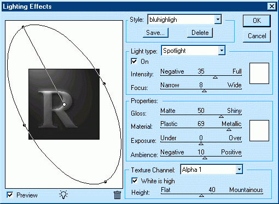Click the Flat label on Height slider
Viewport: 279px width, 204px height.
click(166, 190)
